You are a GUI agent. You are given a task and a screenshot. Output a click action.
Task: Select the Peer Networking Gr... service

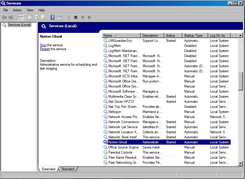click(x=167, y=163)
